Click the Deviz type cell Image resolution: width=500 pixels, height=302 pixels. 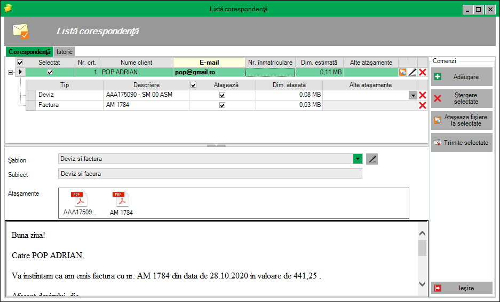(69, 95)
